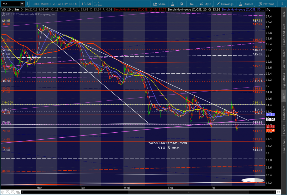Click the scrollbar left step arrow near right end

[x=271, y=192]
